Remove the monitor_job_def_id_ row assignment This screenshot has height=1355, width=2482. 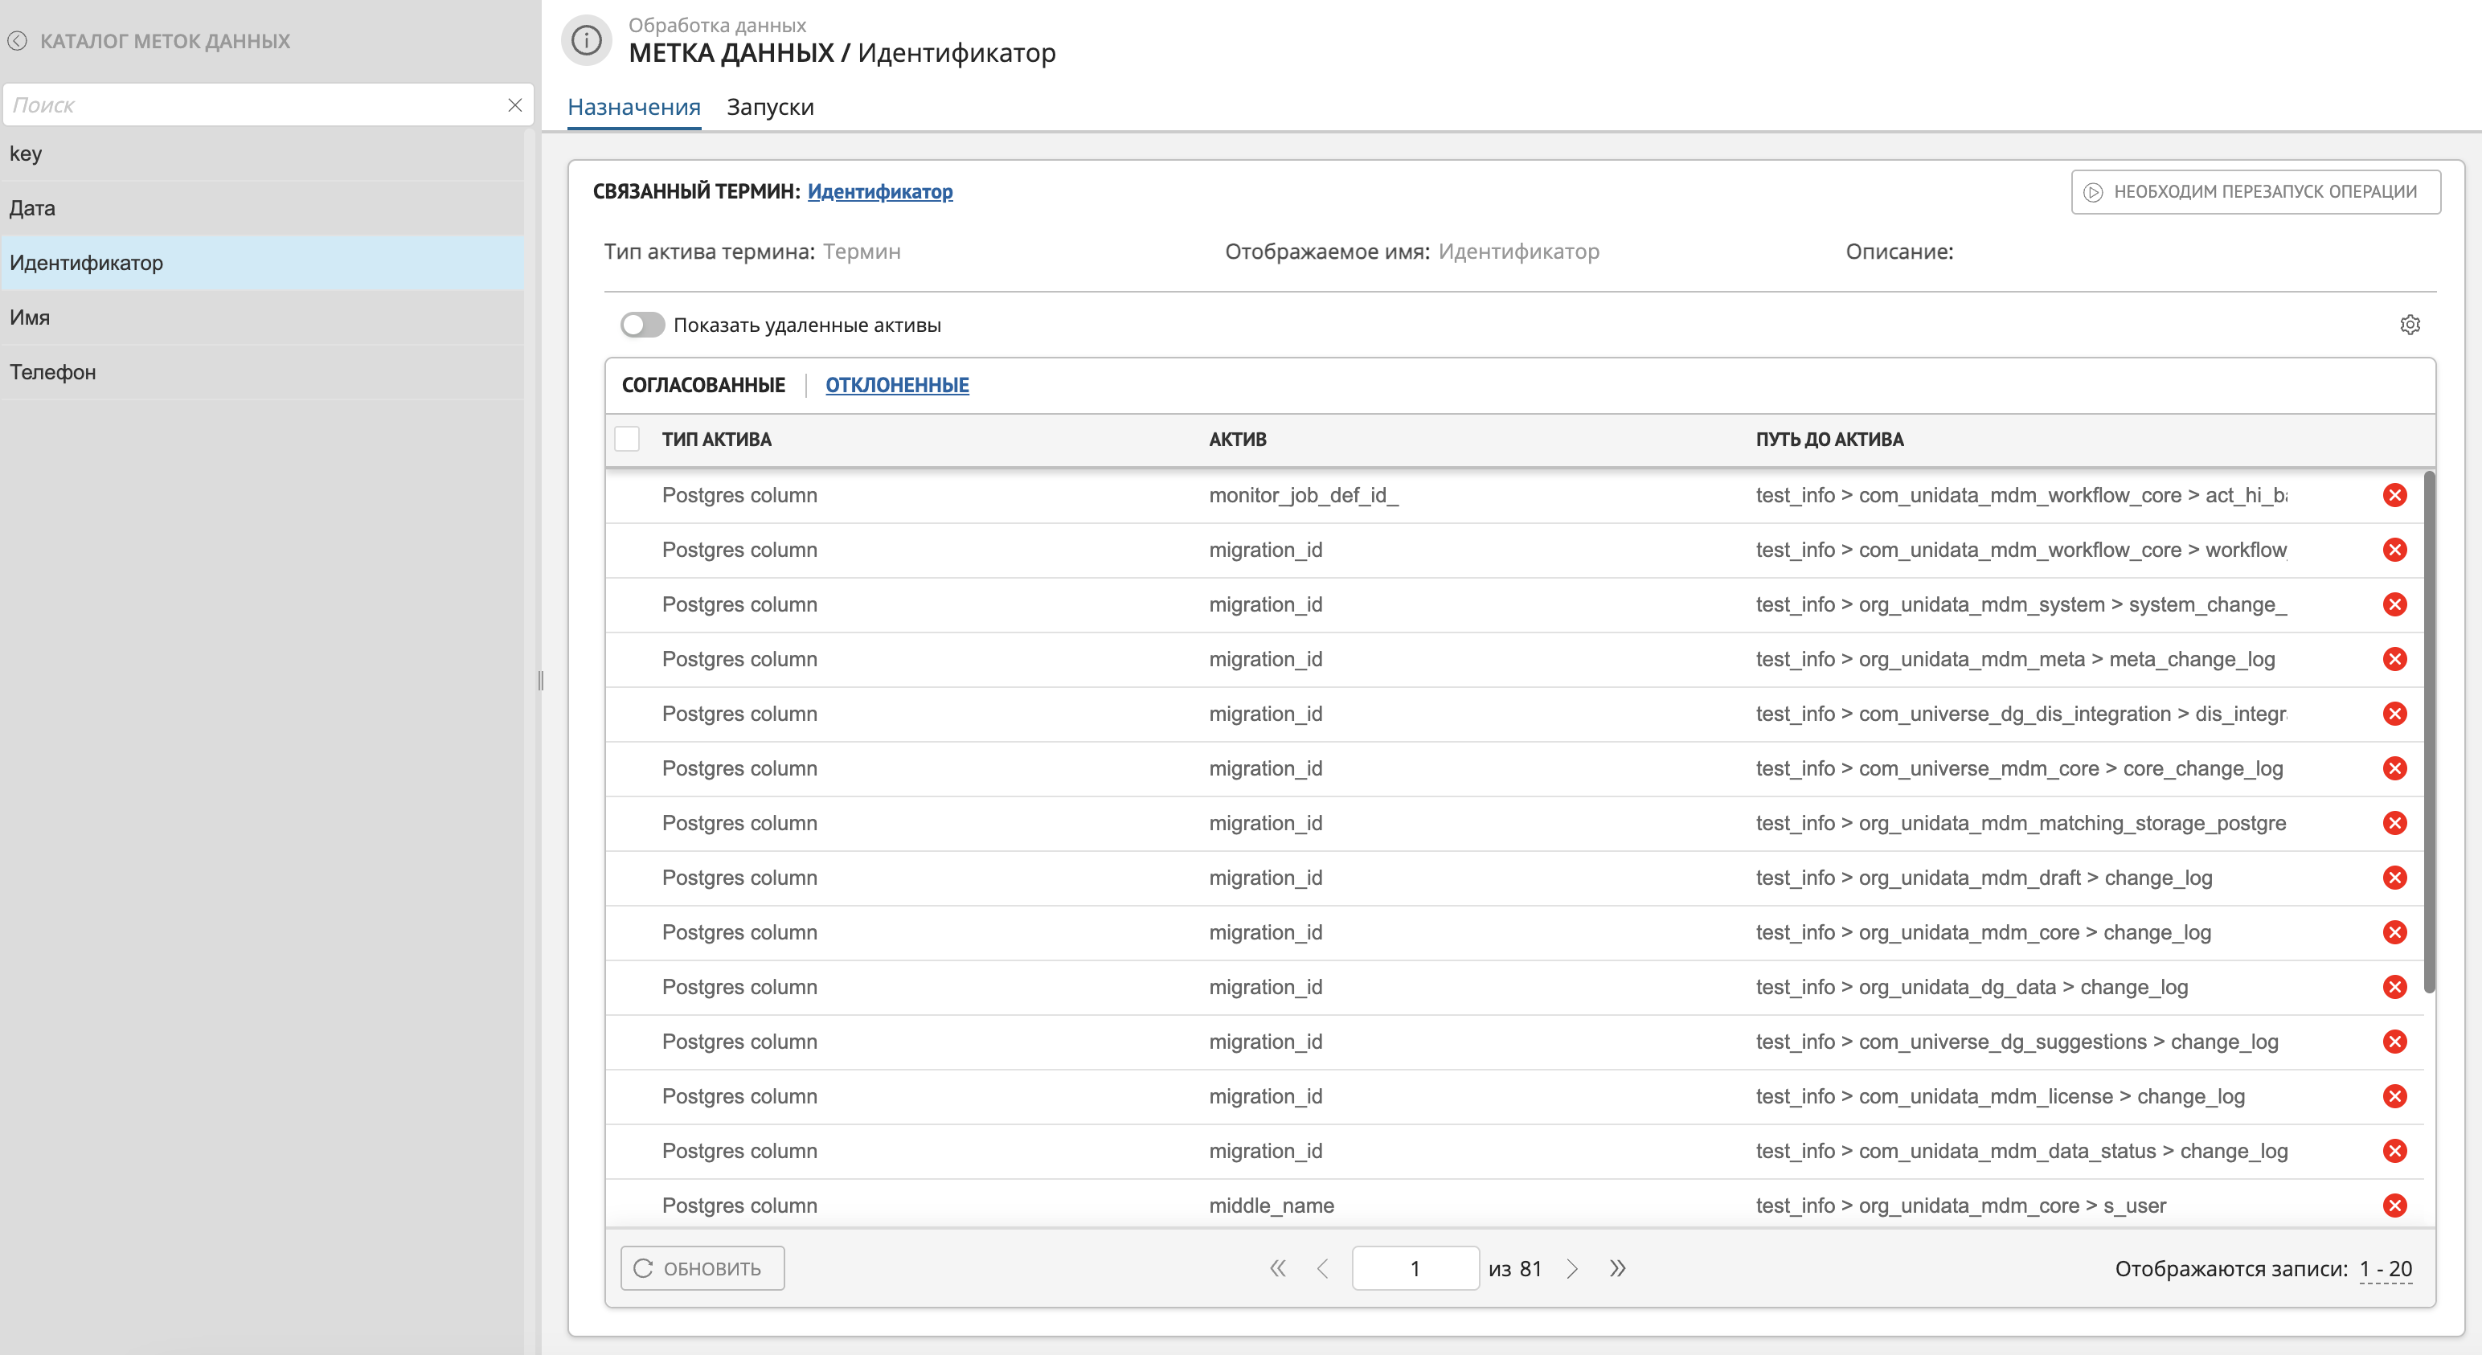click(2394, 495)
